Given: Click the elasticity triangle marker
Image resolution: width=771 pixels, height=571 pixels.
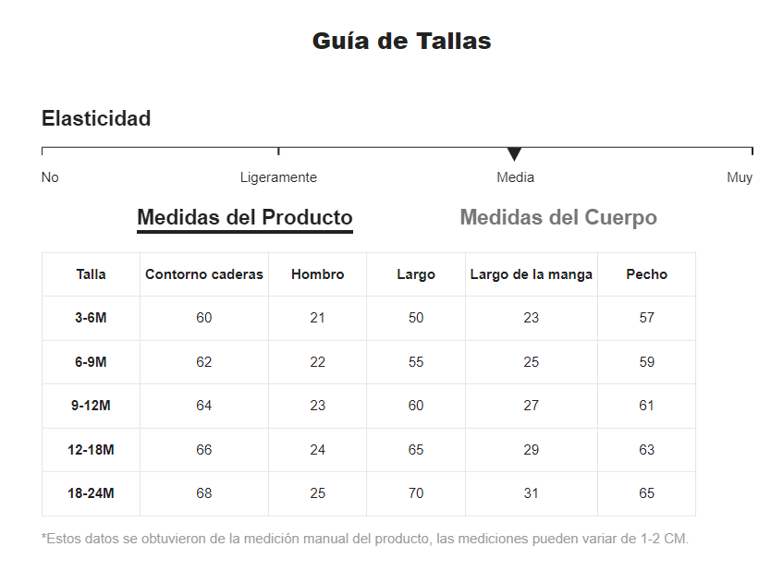Looking at the screenshot, I should click(514, 154).
